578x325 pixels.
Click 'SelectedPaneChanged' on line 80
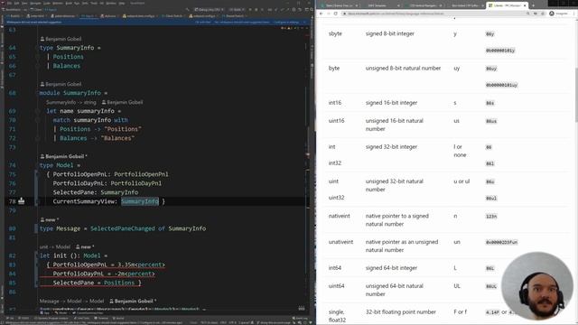click(x=123, y=228)
